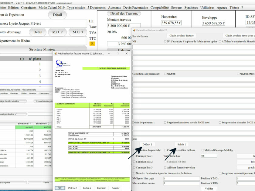The width and height of the screenshot is (255, 191).
Task: Toggle Suppression données MOE checkbox
Action: click(x=220, y=122)
